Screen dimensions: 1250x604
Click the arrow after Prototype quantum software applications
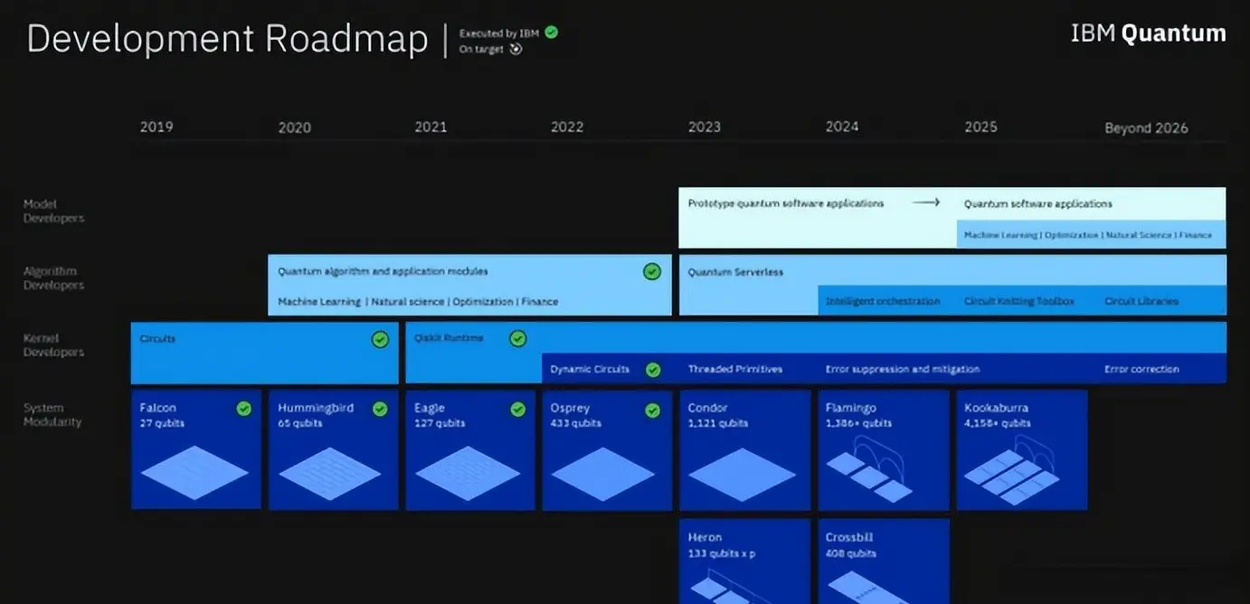[x=926, y=203]
